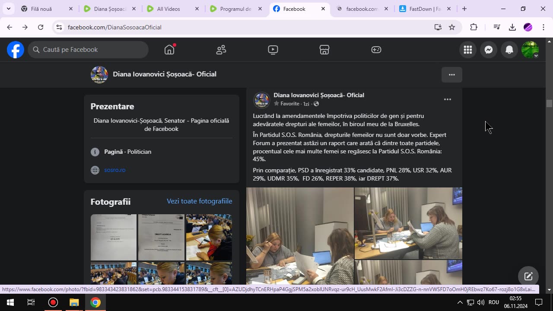
Task: Switch to the facebook.com browser tab
Action: [362, 9]
